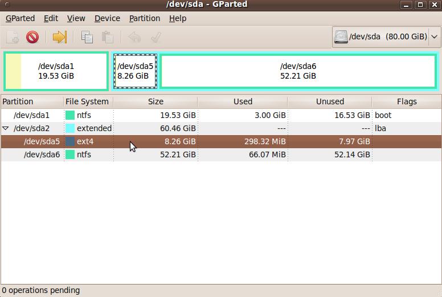Click the 7.97 GiB unused value
The image size is (442, 297).
354,141
